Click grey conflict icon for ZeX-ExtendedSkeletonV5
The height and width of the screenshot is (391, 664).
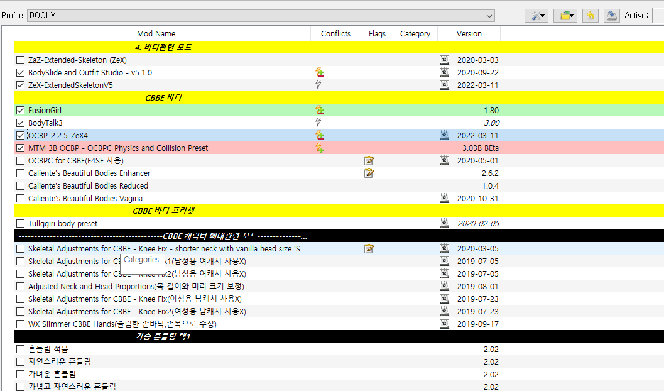pos(318,85)
